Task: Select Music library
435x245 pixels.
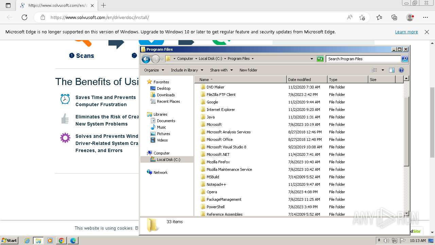Action: click(x=161, y=127)
